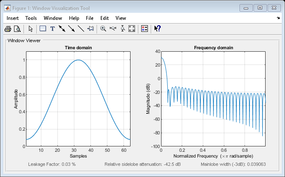Open the File menu
The image size is (285, 177).
tap(90, 18)
